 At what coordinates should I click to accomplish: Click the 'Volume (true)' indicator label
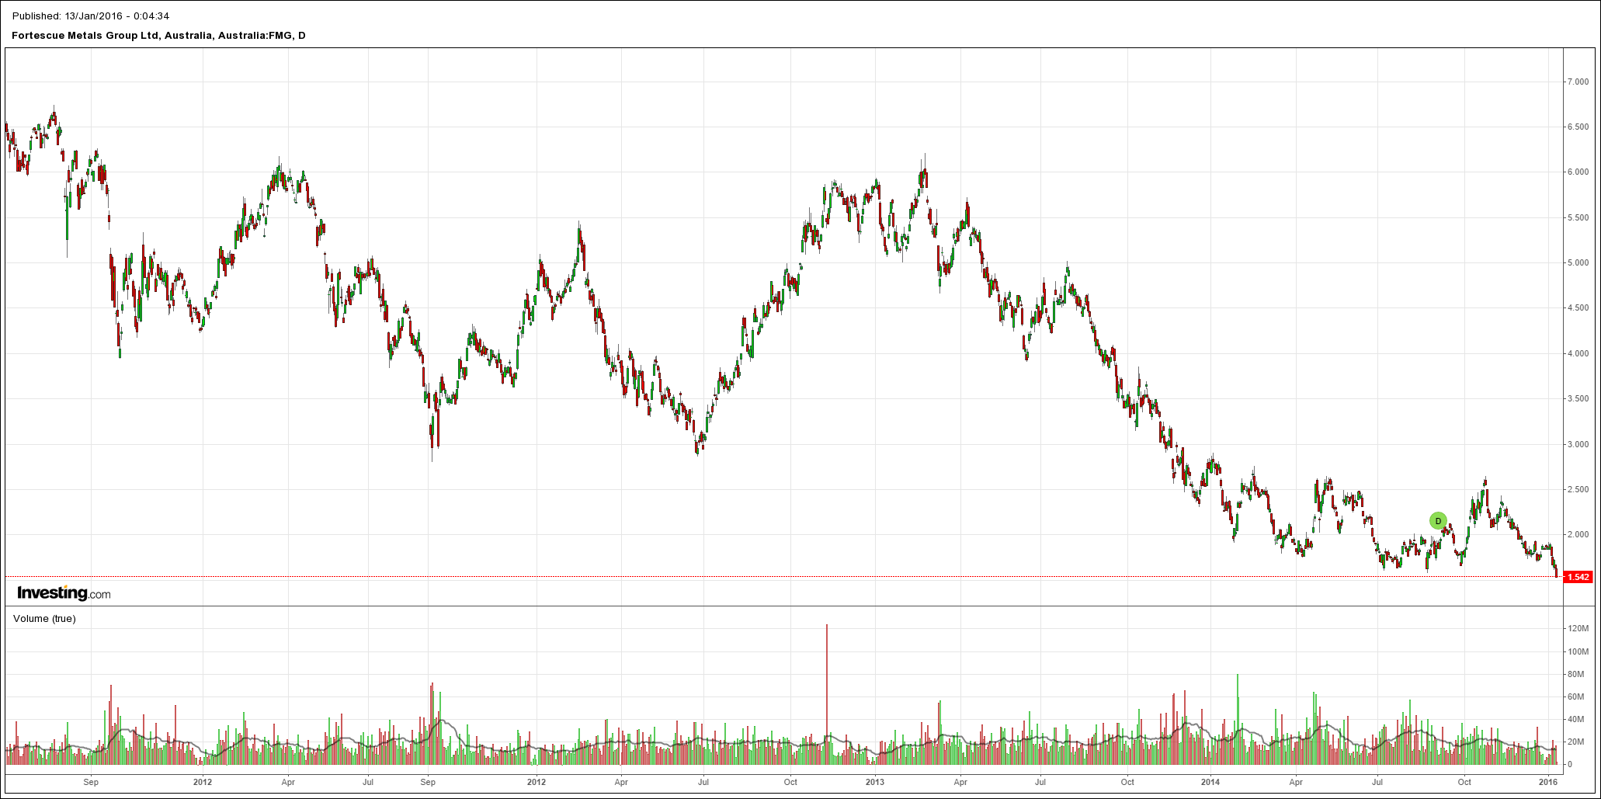[x=44, y=619]
